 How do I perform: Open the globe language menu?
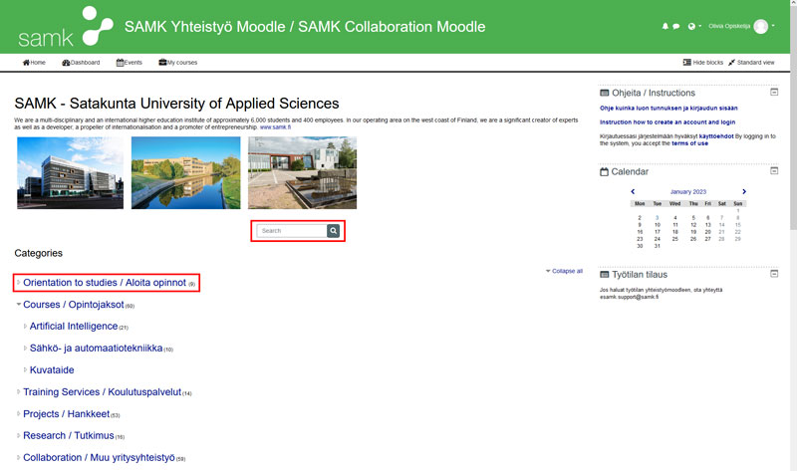pos(693,27)
